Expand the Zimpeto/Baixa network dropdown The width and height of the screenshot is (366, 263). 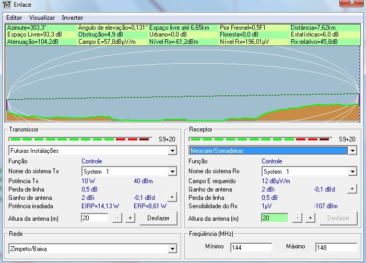point(172,249)
